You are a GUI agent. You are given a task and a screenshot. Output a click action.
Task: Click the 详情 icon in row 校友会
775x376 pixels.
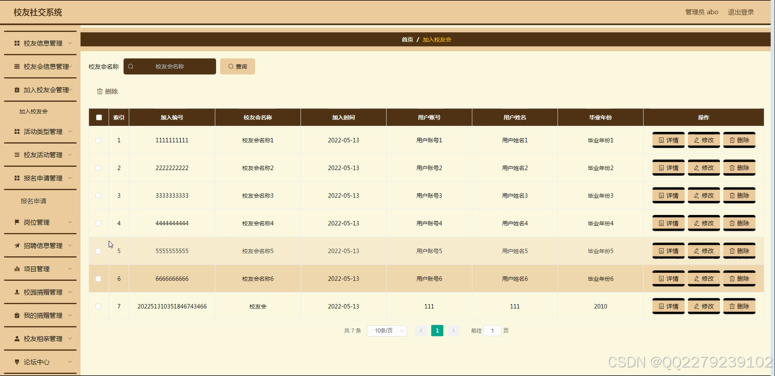[x=661, y=306]
